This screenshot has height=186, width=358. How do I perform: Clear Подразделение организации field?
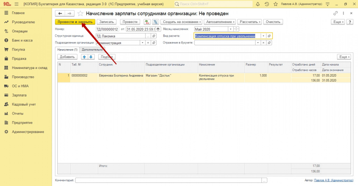coord(148,43)
